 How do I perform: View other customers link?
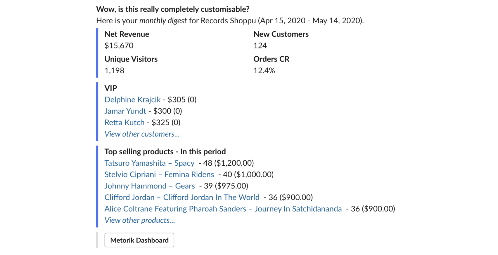[x=142, y=134]
